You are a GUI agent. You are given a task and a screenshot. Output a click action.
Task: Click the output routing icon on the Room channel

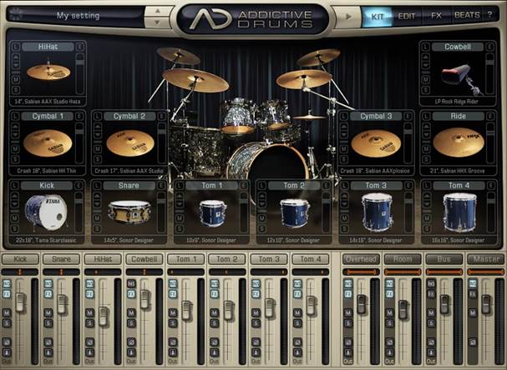389,352
